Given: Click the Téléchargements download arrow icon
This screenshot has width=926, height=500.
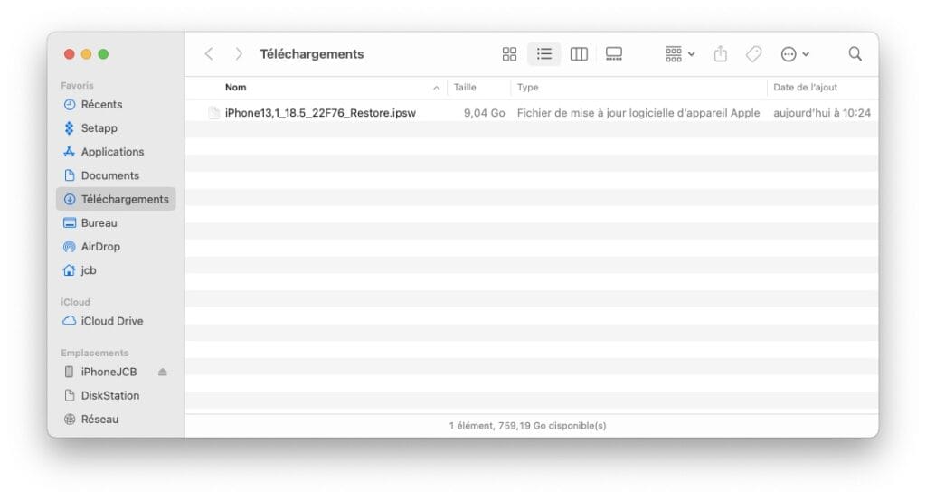Looking at the screenshot, I should (x=70, y=199).
